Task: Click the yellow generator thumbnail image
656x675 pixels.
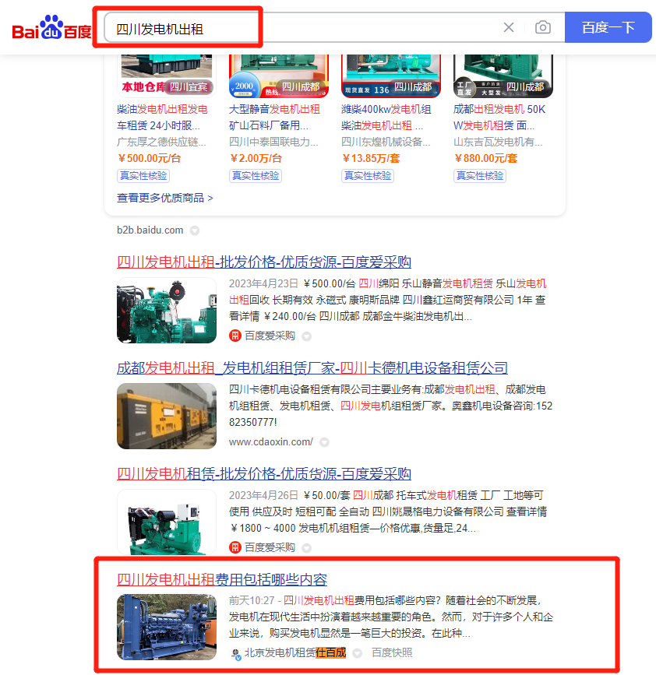Action: pos(167,415)
